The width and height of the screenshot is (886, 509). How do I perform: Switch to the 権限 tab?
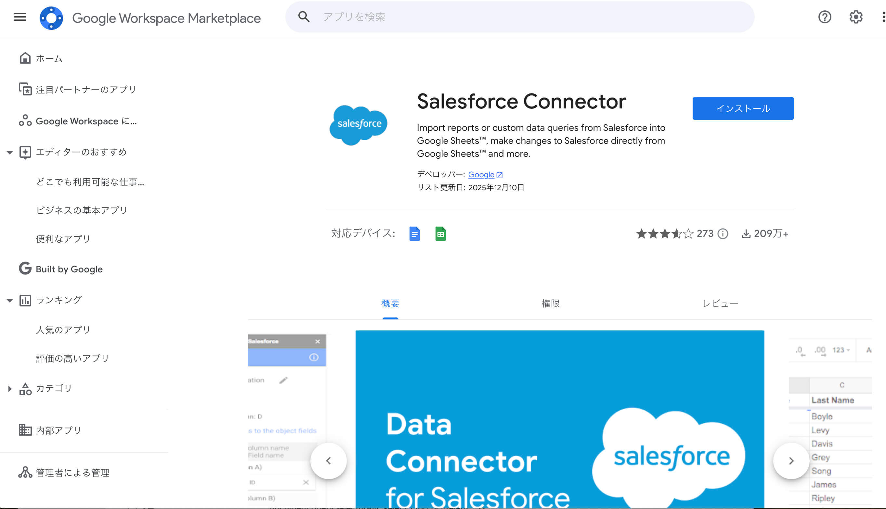[551, 304]
